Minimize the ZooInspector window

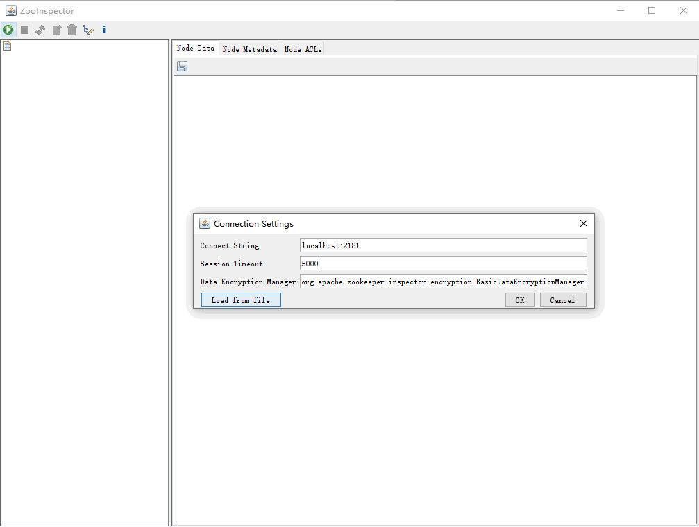[620, 10]
